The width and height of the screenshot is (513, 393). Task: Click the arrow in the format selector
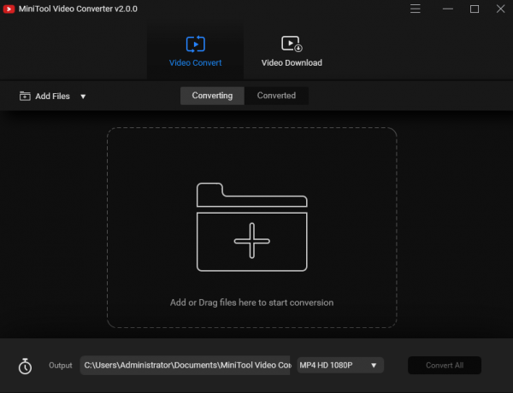coord(374,366)
